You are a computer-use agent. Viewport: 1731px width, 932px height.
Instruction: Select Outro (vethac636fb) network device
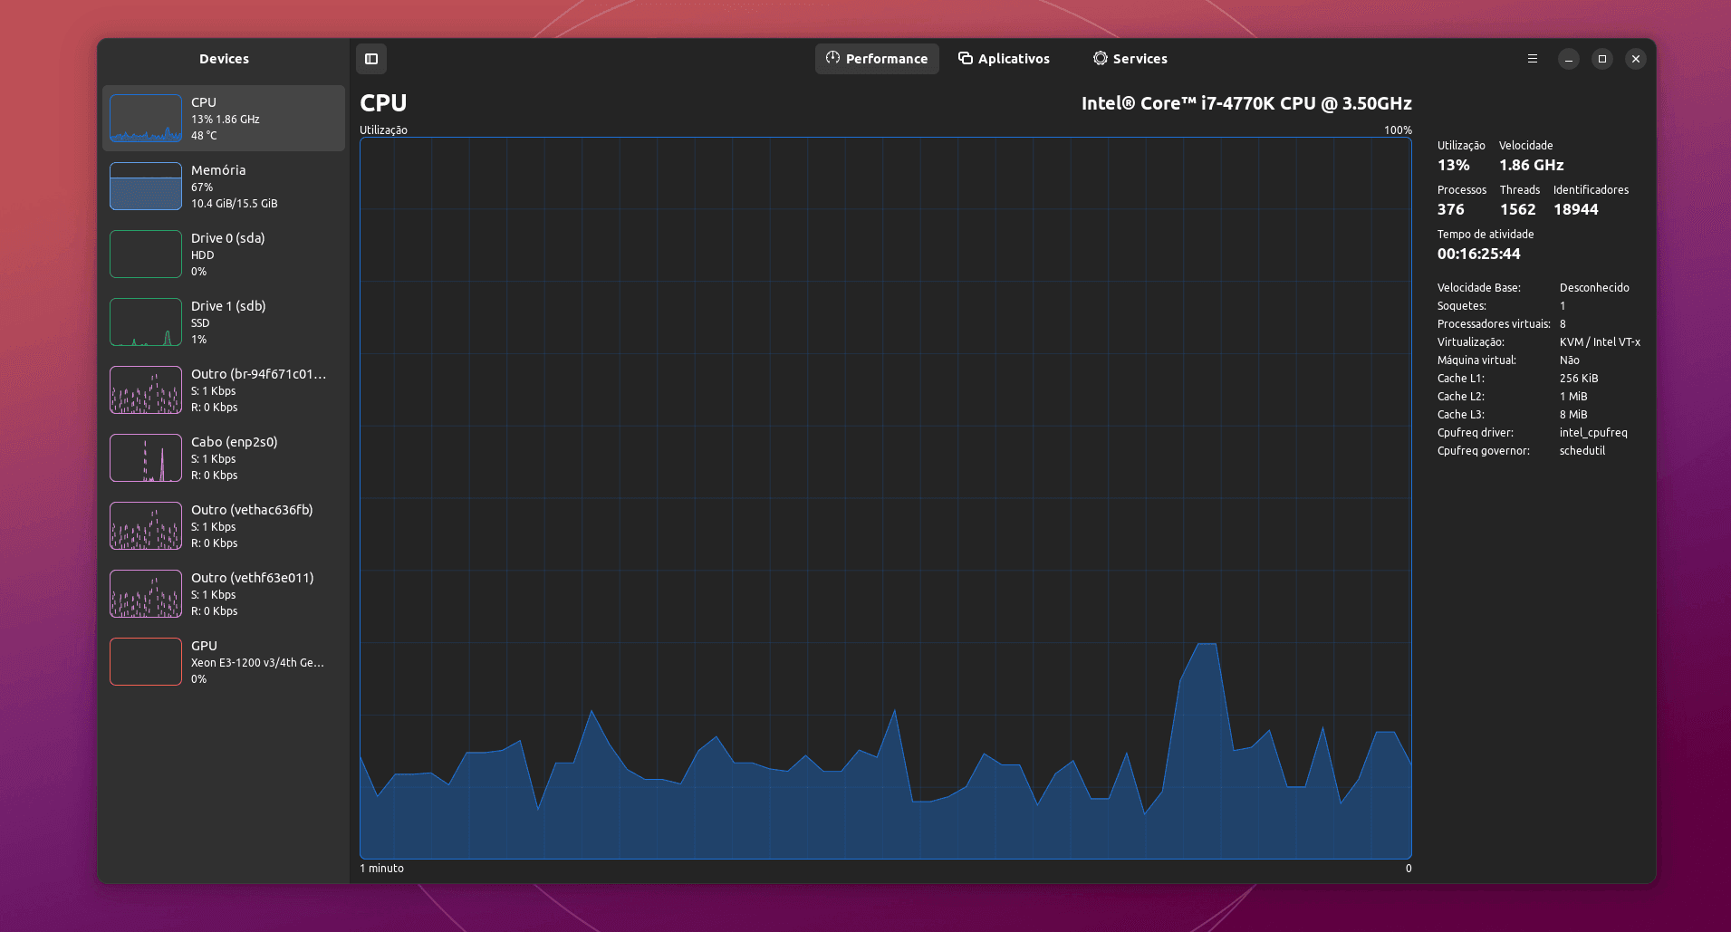click(224, 526)
